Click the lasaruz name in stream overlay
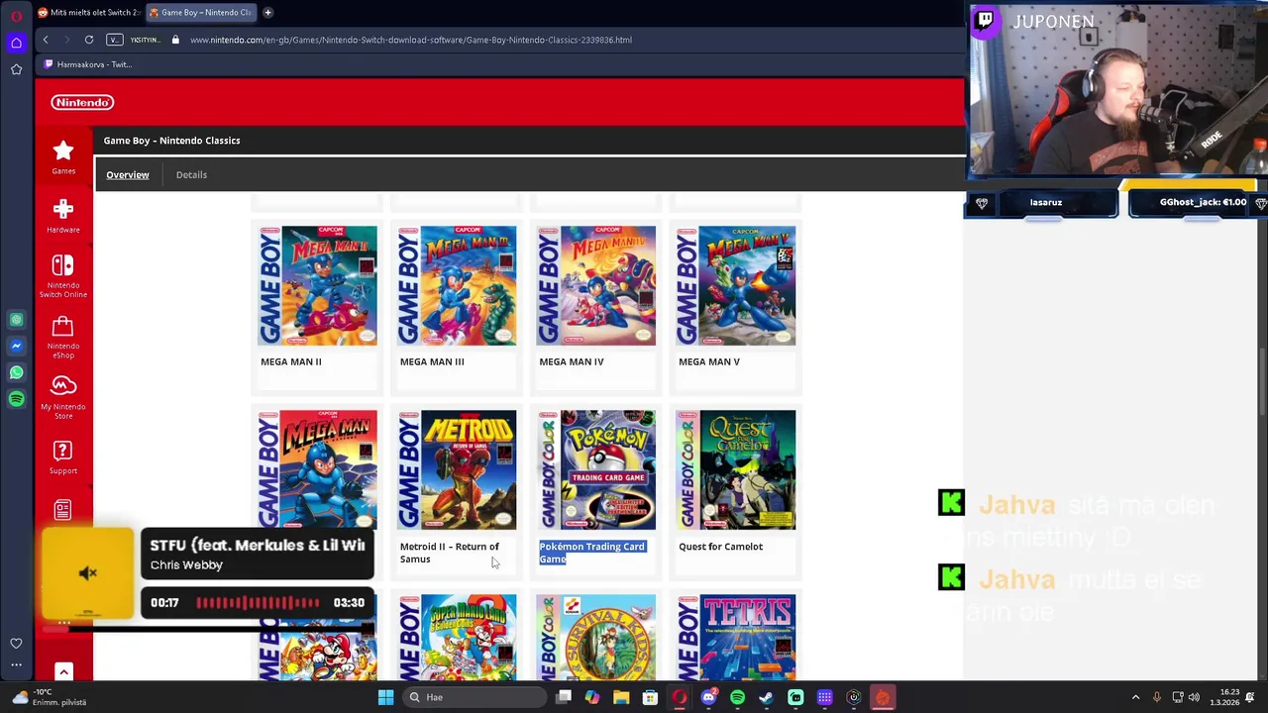Screen dimensions: 1268x713 1046,202
